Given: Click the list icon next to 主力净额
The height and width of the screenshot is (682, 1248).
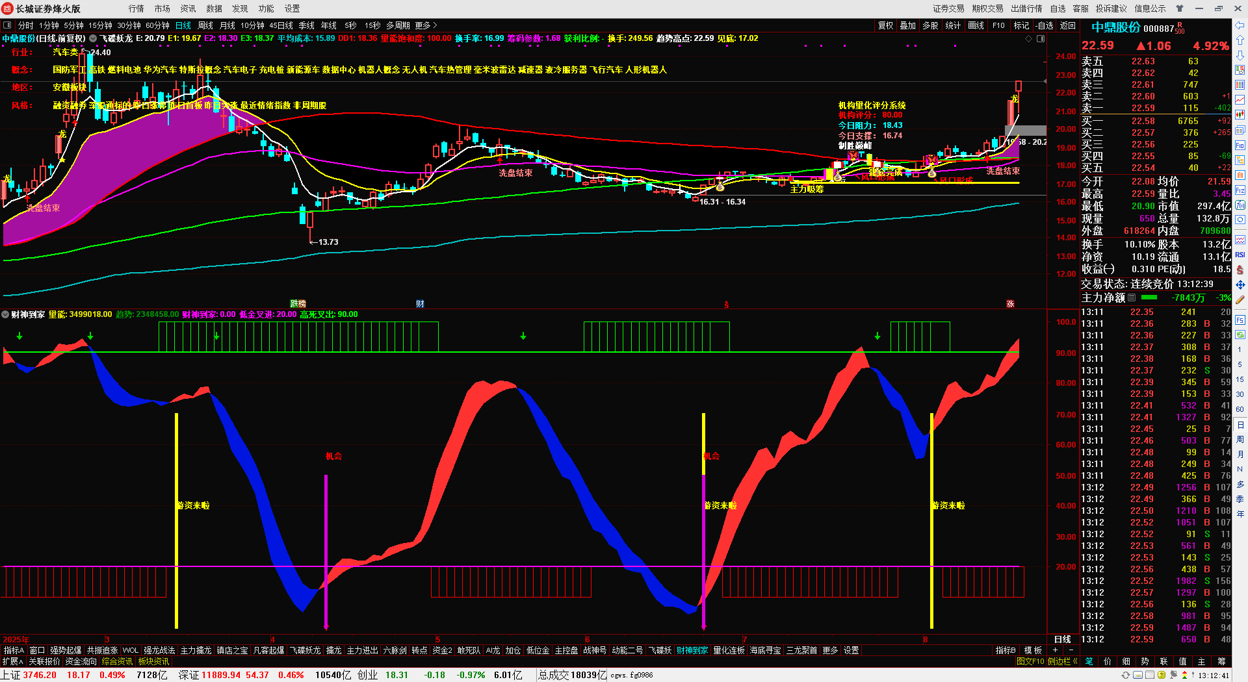Looking at the screenshot, I should (x=1132, y=297).
